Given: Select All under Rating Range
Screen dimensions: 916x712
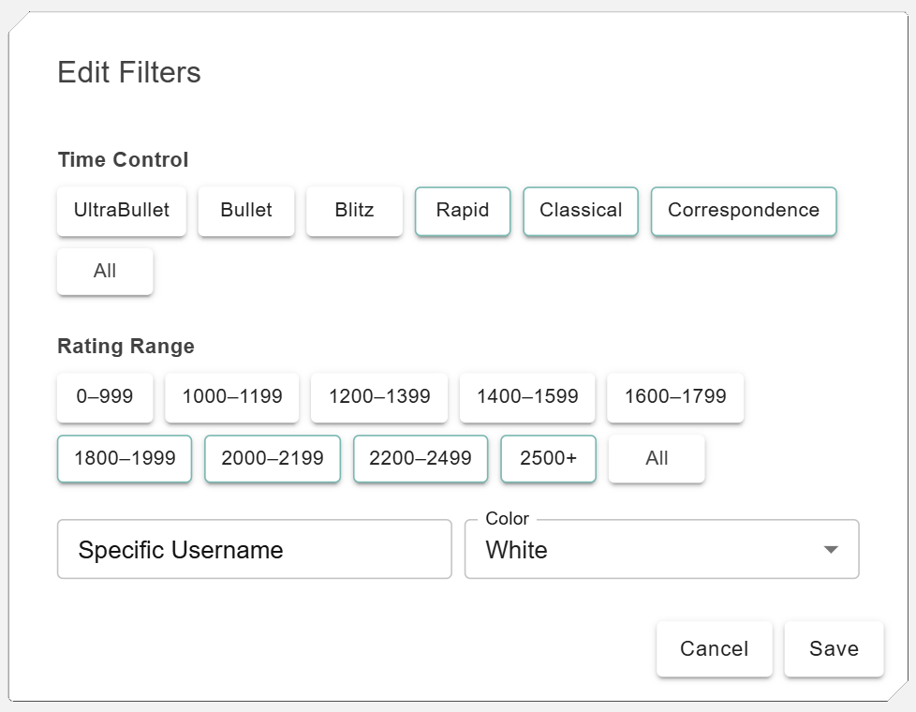Looking at the screenshot, I should coord(657,459).
